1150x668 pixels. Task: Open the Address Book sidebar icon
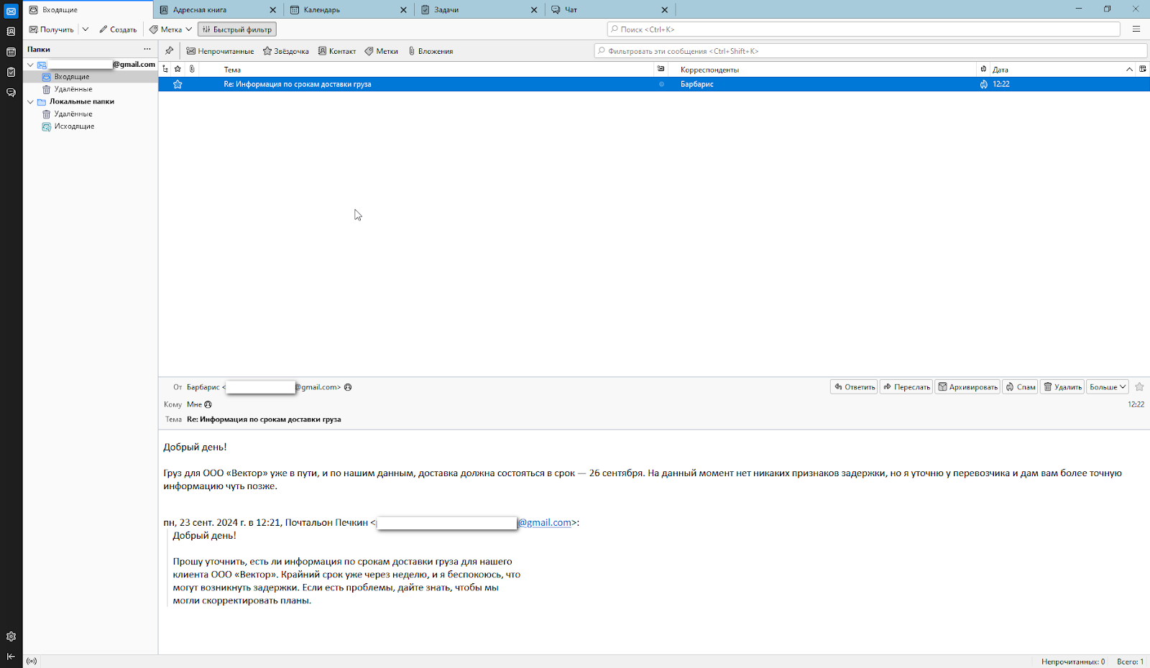[11, 32]
